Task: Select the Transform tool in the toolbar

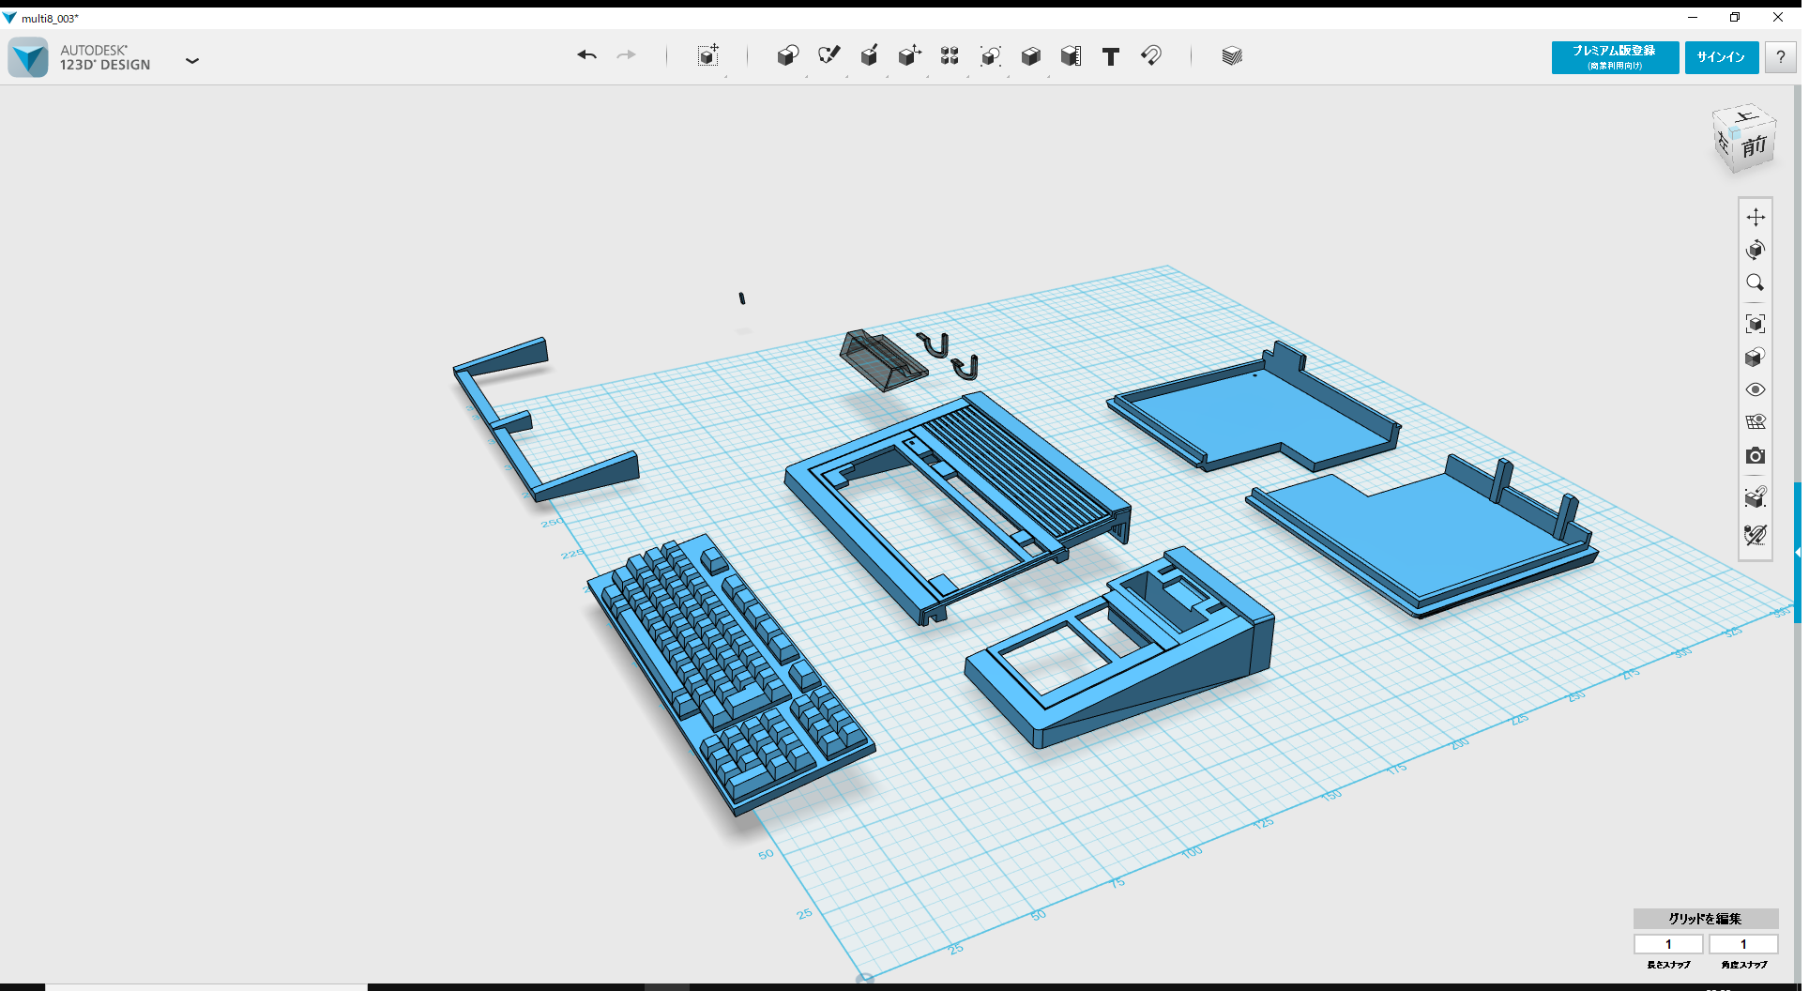Action: (708, 56)
